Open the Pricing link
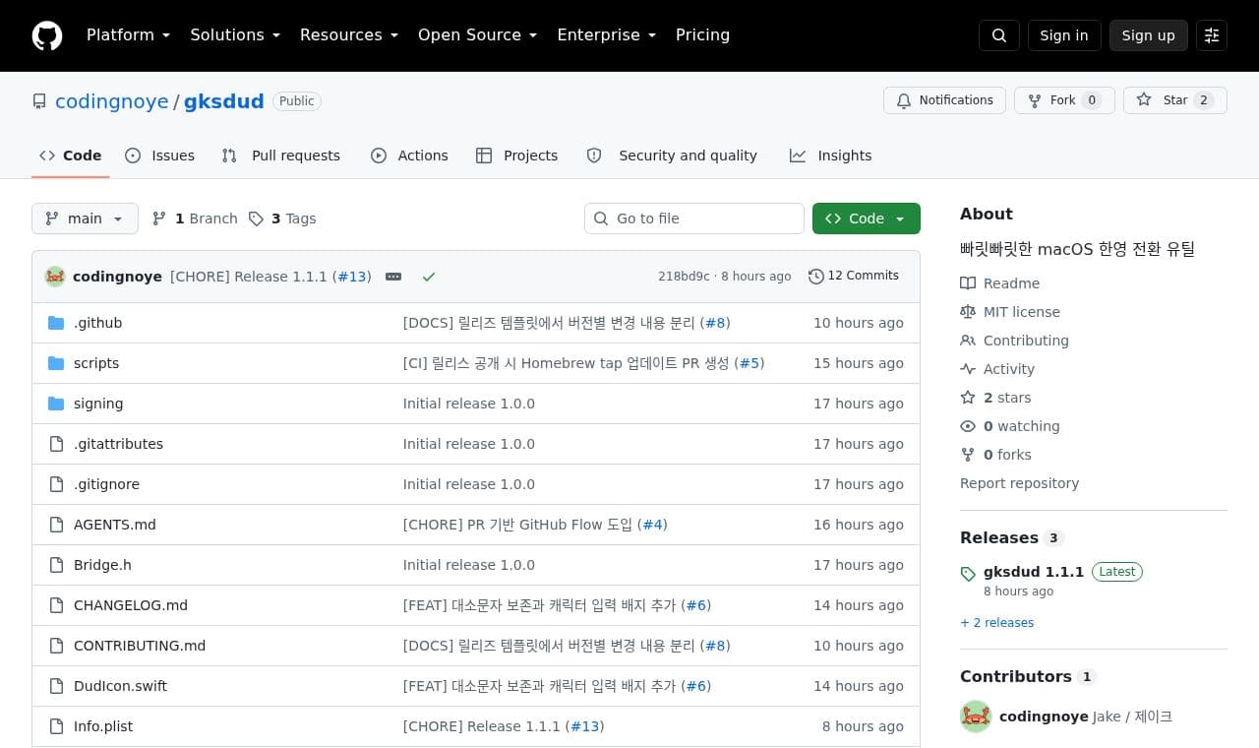1259x748 pixels. [x=702, y=35]
